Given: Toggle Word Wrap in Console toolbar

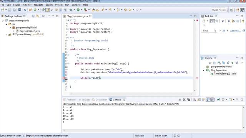Looking at the screenshot, I should (203, 100).
